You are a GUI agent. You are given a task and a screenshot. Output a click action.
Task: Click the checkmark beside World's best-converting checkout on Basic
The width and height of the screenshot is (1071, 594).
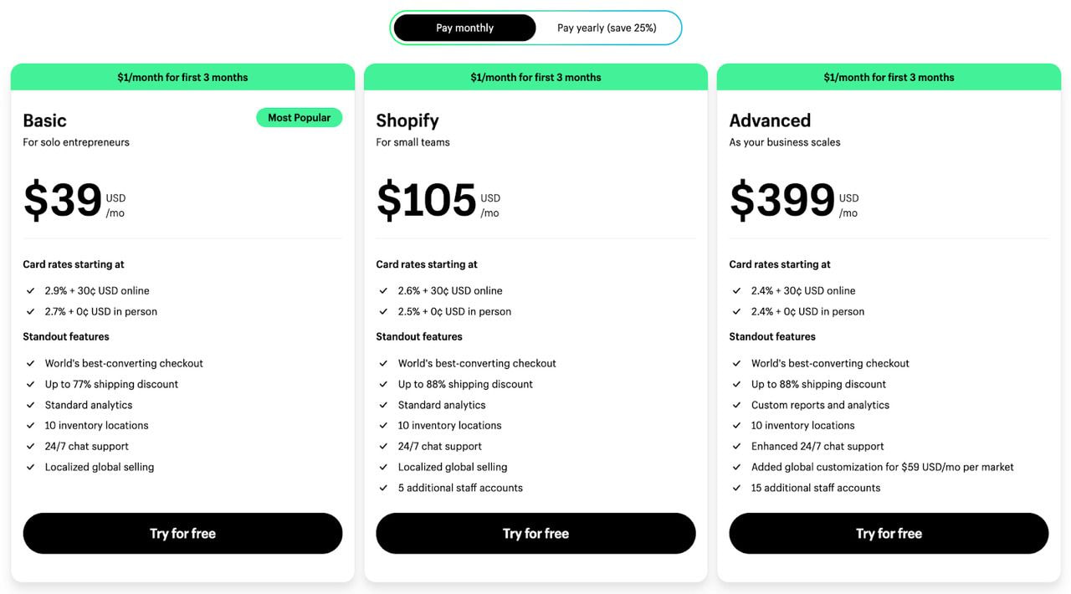tap(30, 363)
